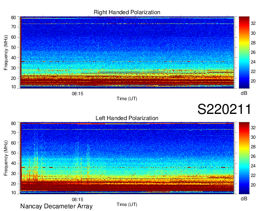Click 10 MHz tick on Right Handed plot
Screen dimensions: 260x211
[13, 87]
